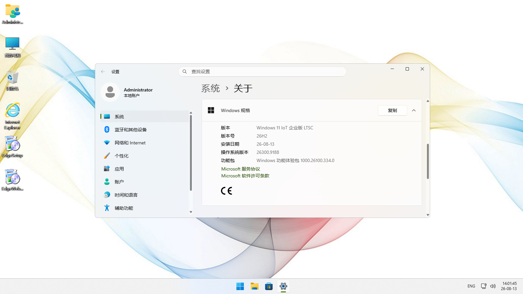Click the network Wi-Fi icon in sidebar

click(107, 143)
